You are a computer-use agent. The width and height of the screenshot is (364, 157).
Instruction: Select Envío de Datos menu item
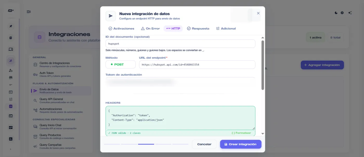click(61, 91)
